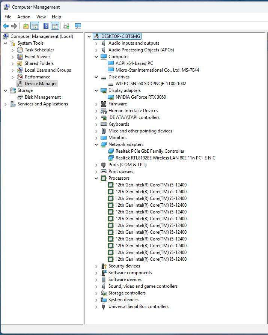Click the Security devices key icon
Image resolution: width=268 pixels, height=335 pixels.
[x=104, y=266]
